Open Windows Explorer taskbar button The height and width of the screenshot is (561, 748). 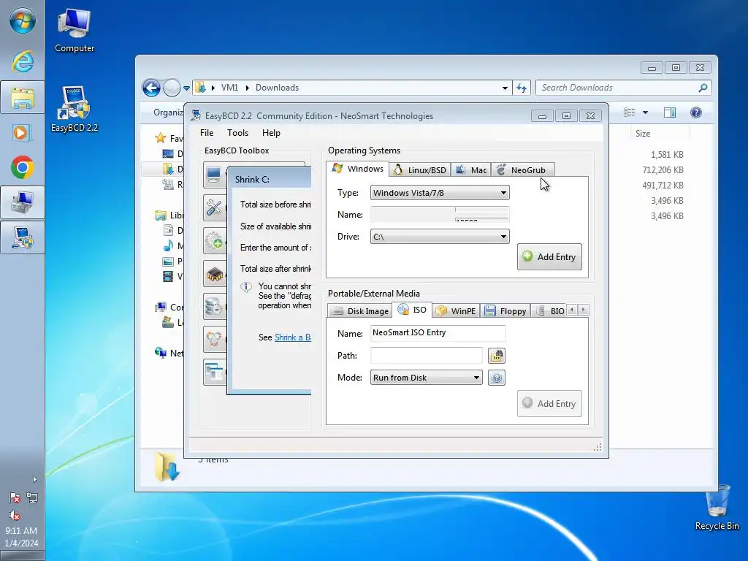23,97
